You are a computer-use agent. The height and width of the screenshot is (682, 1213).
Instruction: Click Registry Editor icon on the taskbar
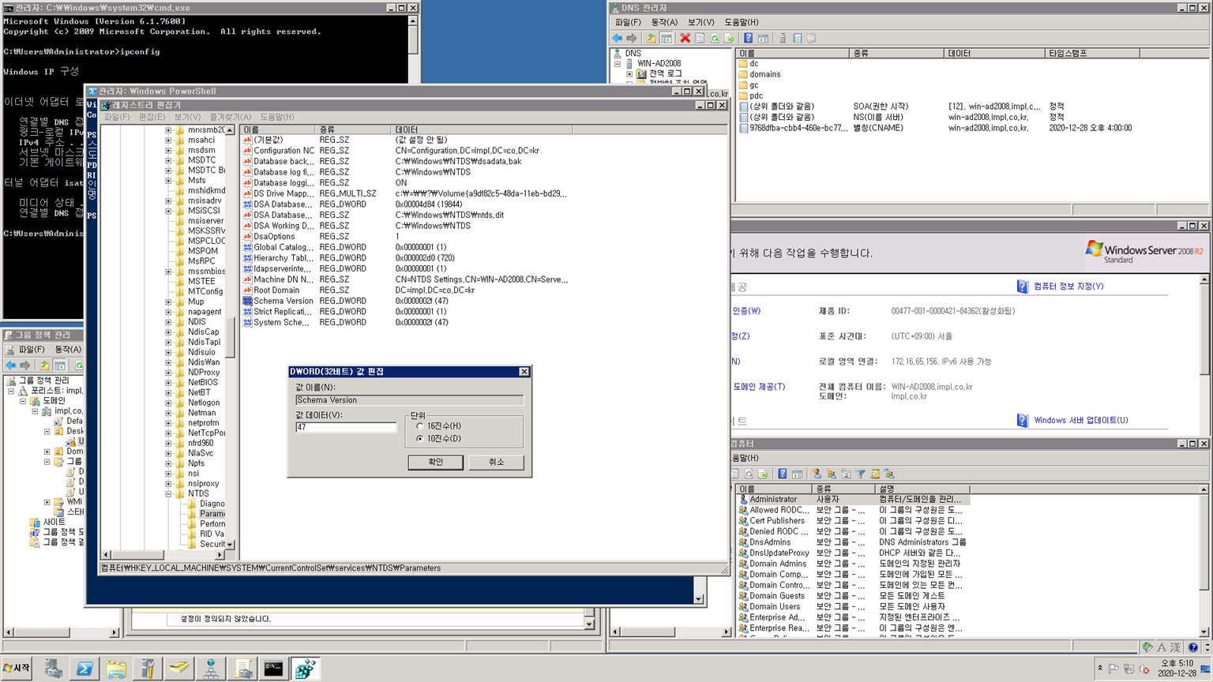point(306,669)
